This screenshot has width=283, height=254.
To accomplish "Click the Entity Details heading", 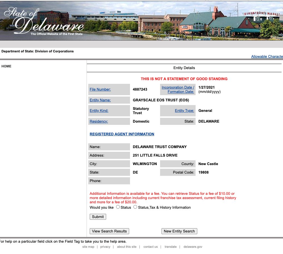I will 184,68.
